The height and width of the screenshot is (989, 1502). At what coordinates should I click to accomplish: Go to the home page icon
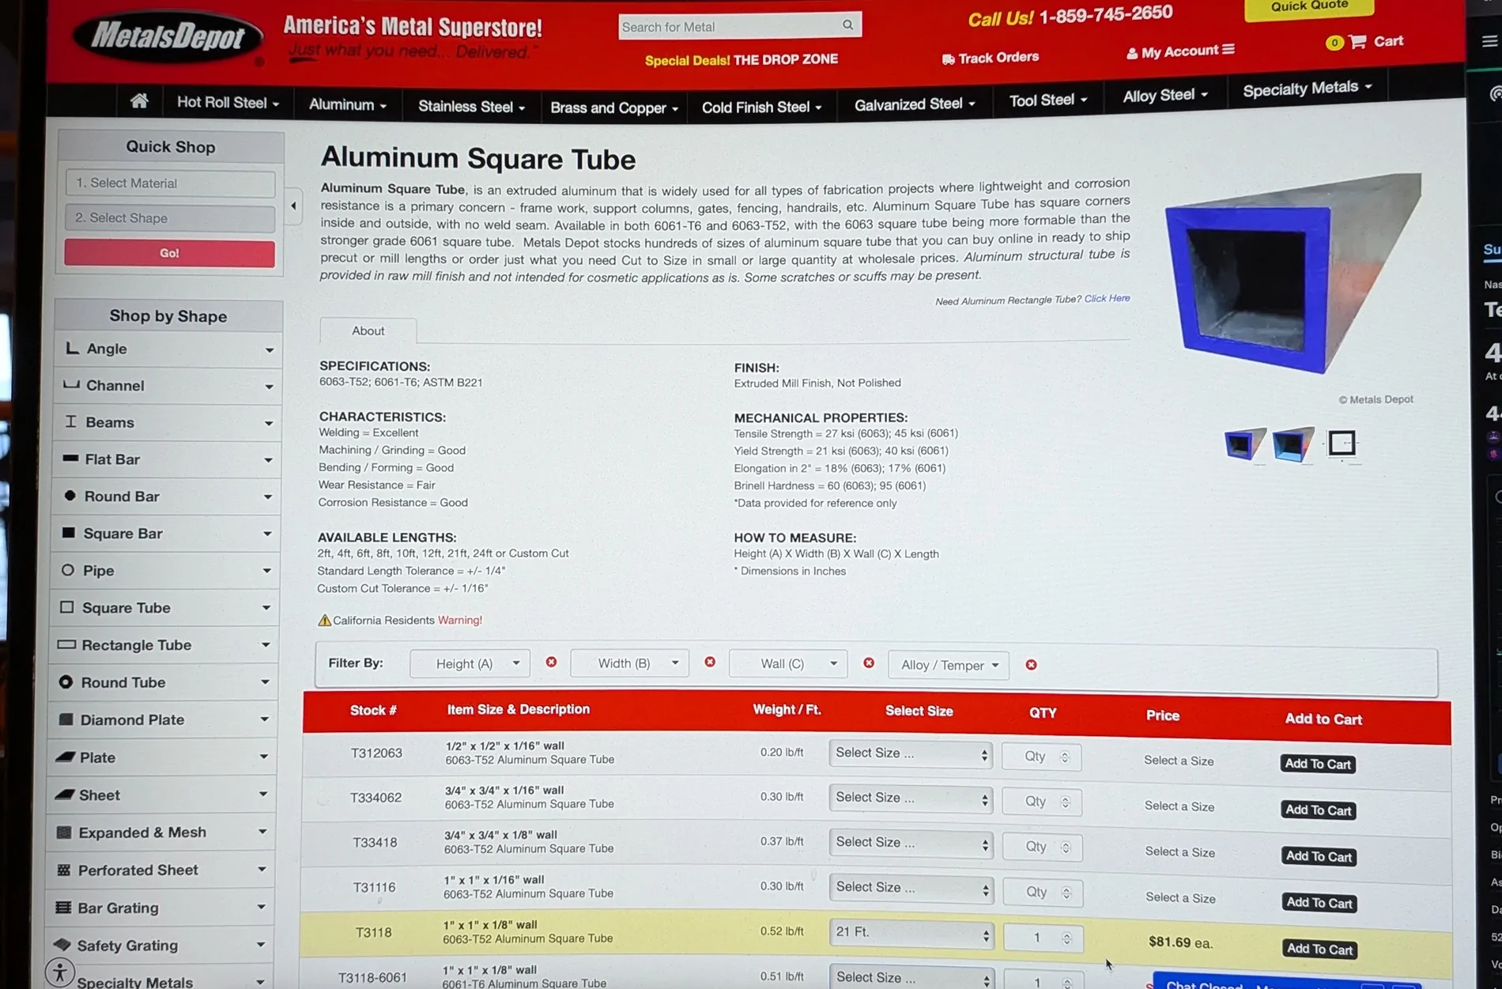click(139, 100)
